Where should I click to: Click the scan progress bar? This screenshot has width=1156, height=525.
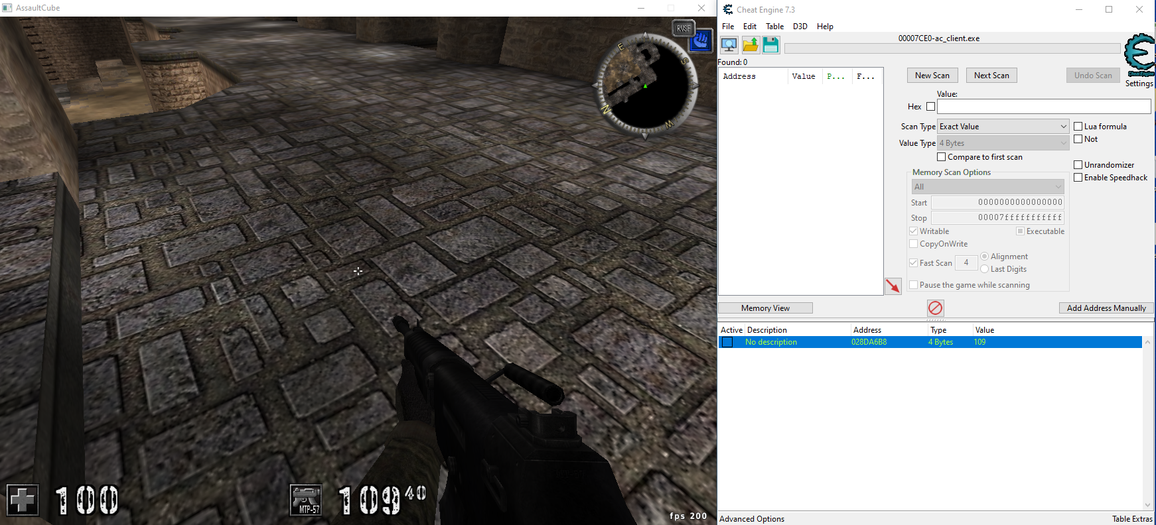click(952, 48)
